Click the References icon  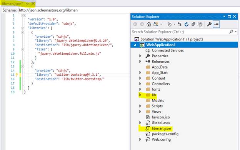[x=148, y=62]
